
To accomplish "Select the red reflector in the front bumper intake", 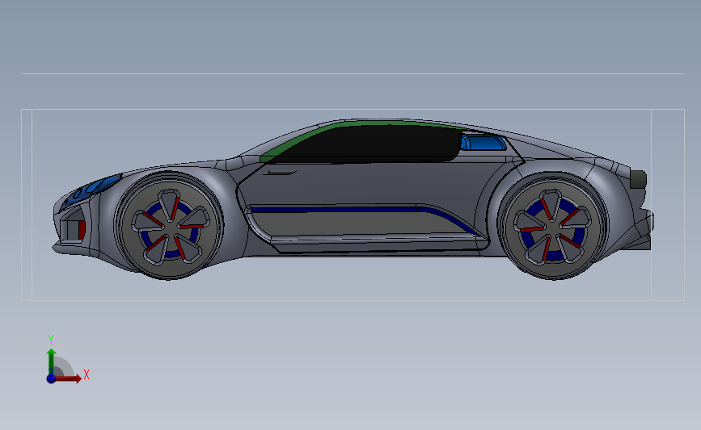I will point(82,230).
